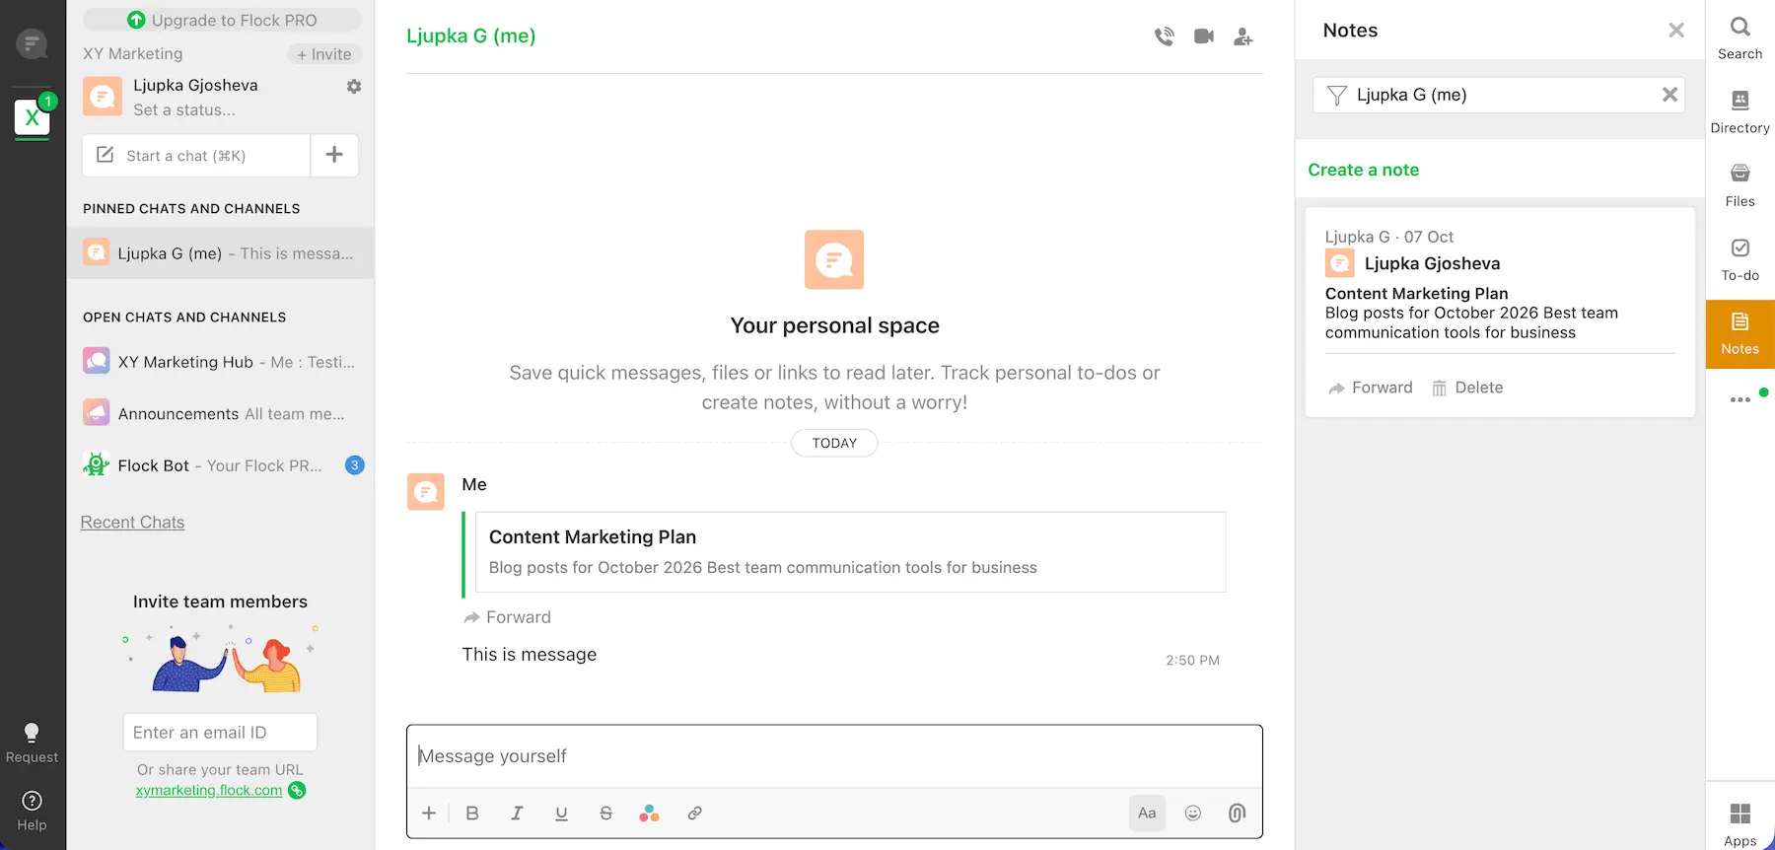Open the plus attachment menu in editor
1775x850 pixels.
[x=429, y=814]
